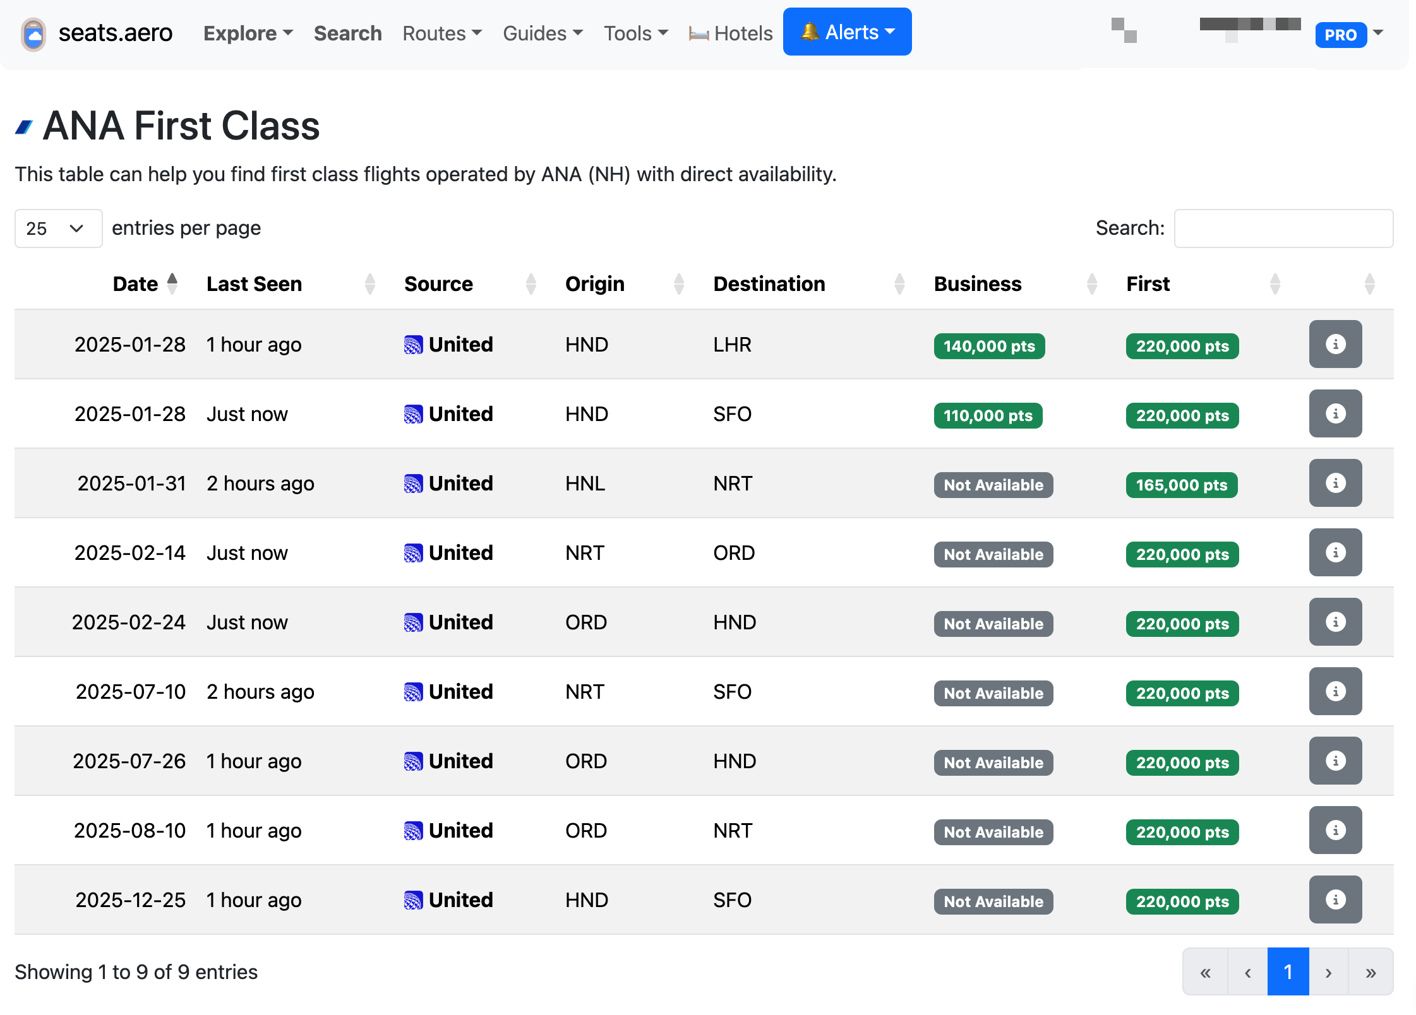1416x1015 pixels.
Task: Expand the Tools dropdown menu
Action: coord(636,33)
